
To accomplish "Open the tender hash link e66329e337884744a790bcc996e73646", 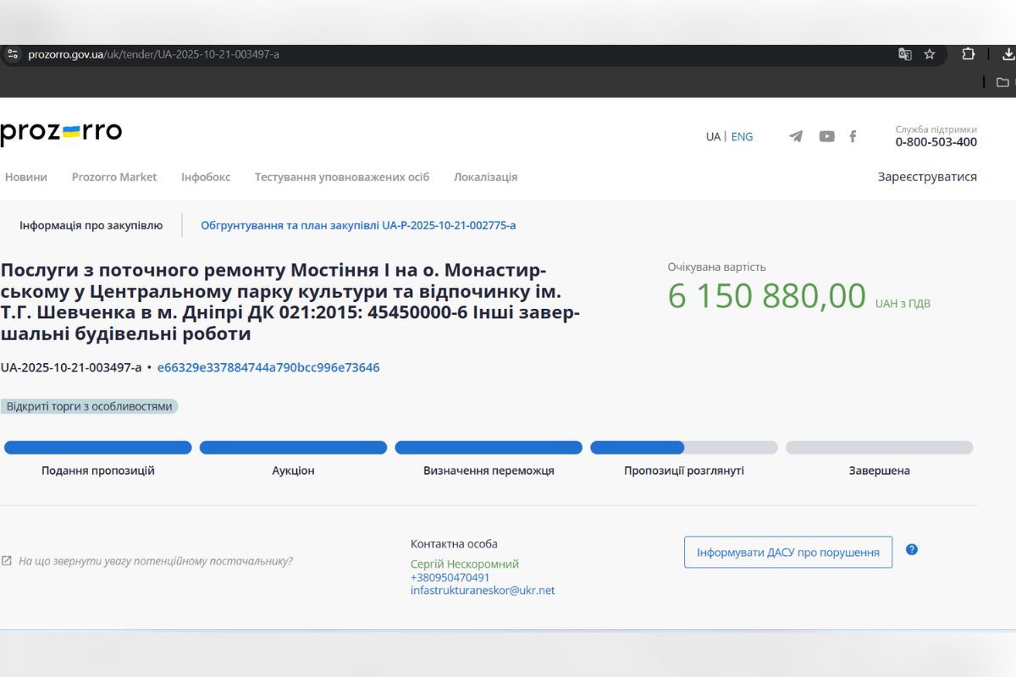I will (x=268, y=367).
